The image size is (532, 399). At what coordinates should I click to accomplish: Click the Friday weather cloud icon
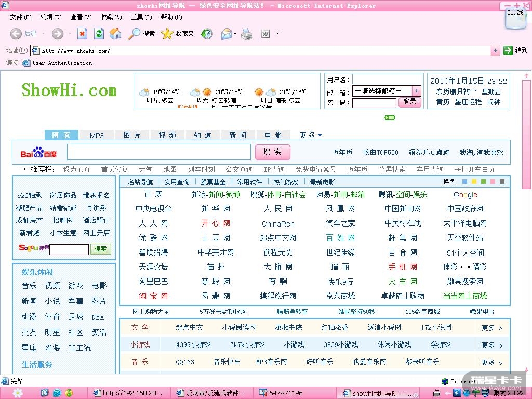click(144, 92)
